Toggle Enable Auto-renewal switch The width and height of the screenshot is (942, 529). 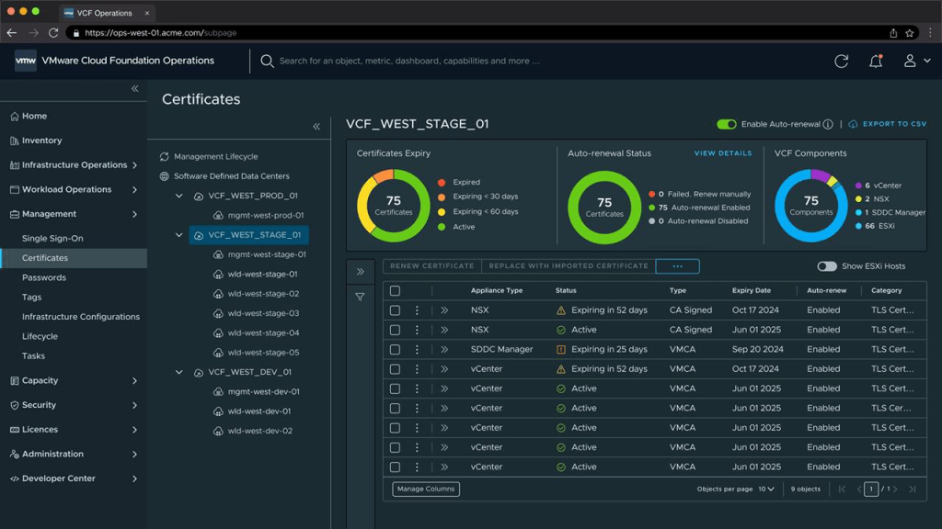(x=727, y=124)
